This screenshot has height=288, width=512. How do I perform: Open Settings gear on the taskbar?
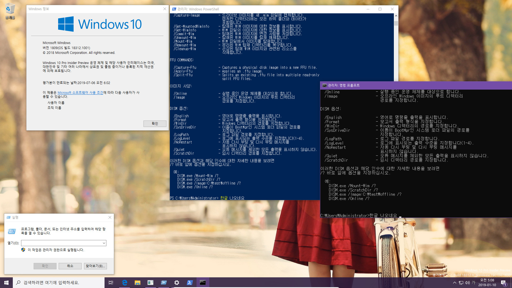177,283
